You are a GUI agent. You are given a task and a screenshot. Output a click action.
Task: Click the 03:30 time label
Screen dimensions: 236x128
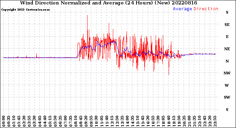pos(35,121)
